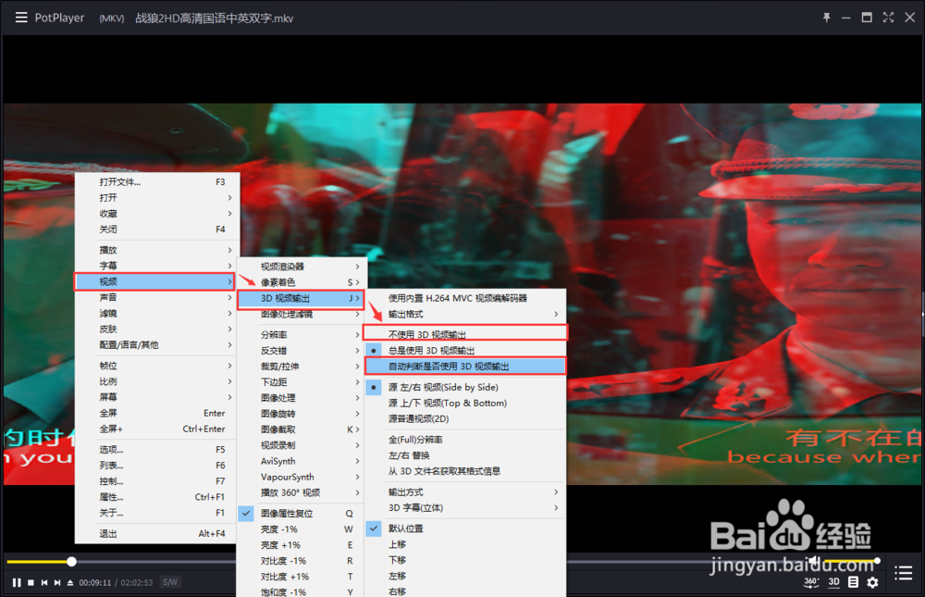Image resolution: width=925 pixels, height=597 pixels.
Task: Click the volume slider knob
Action: click(x=877, y=560)
